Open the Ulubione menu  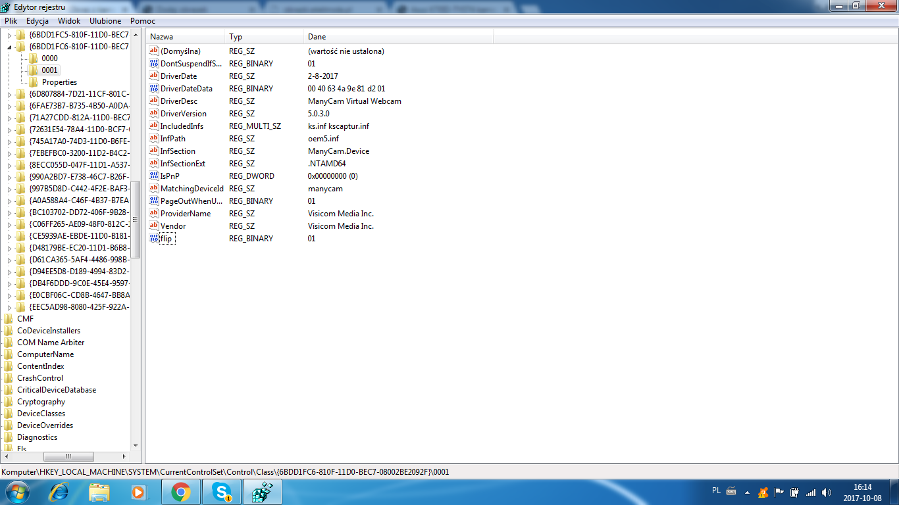105,21
